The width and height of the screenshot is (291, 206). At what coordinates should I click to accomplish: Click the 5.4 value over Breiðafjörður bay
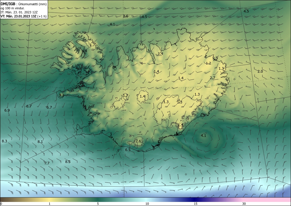79,69
